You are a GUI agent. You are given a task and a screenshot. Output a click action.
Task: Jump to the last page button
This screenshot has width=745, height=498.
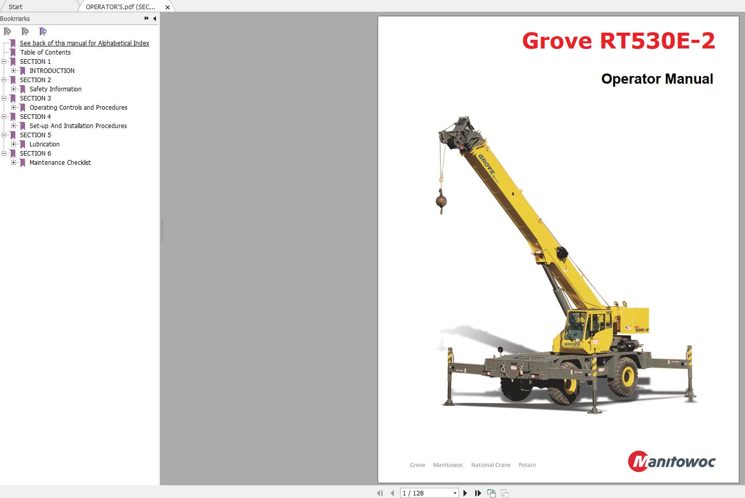tap(478, 493)
